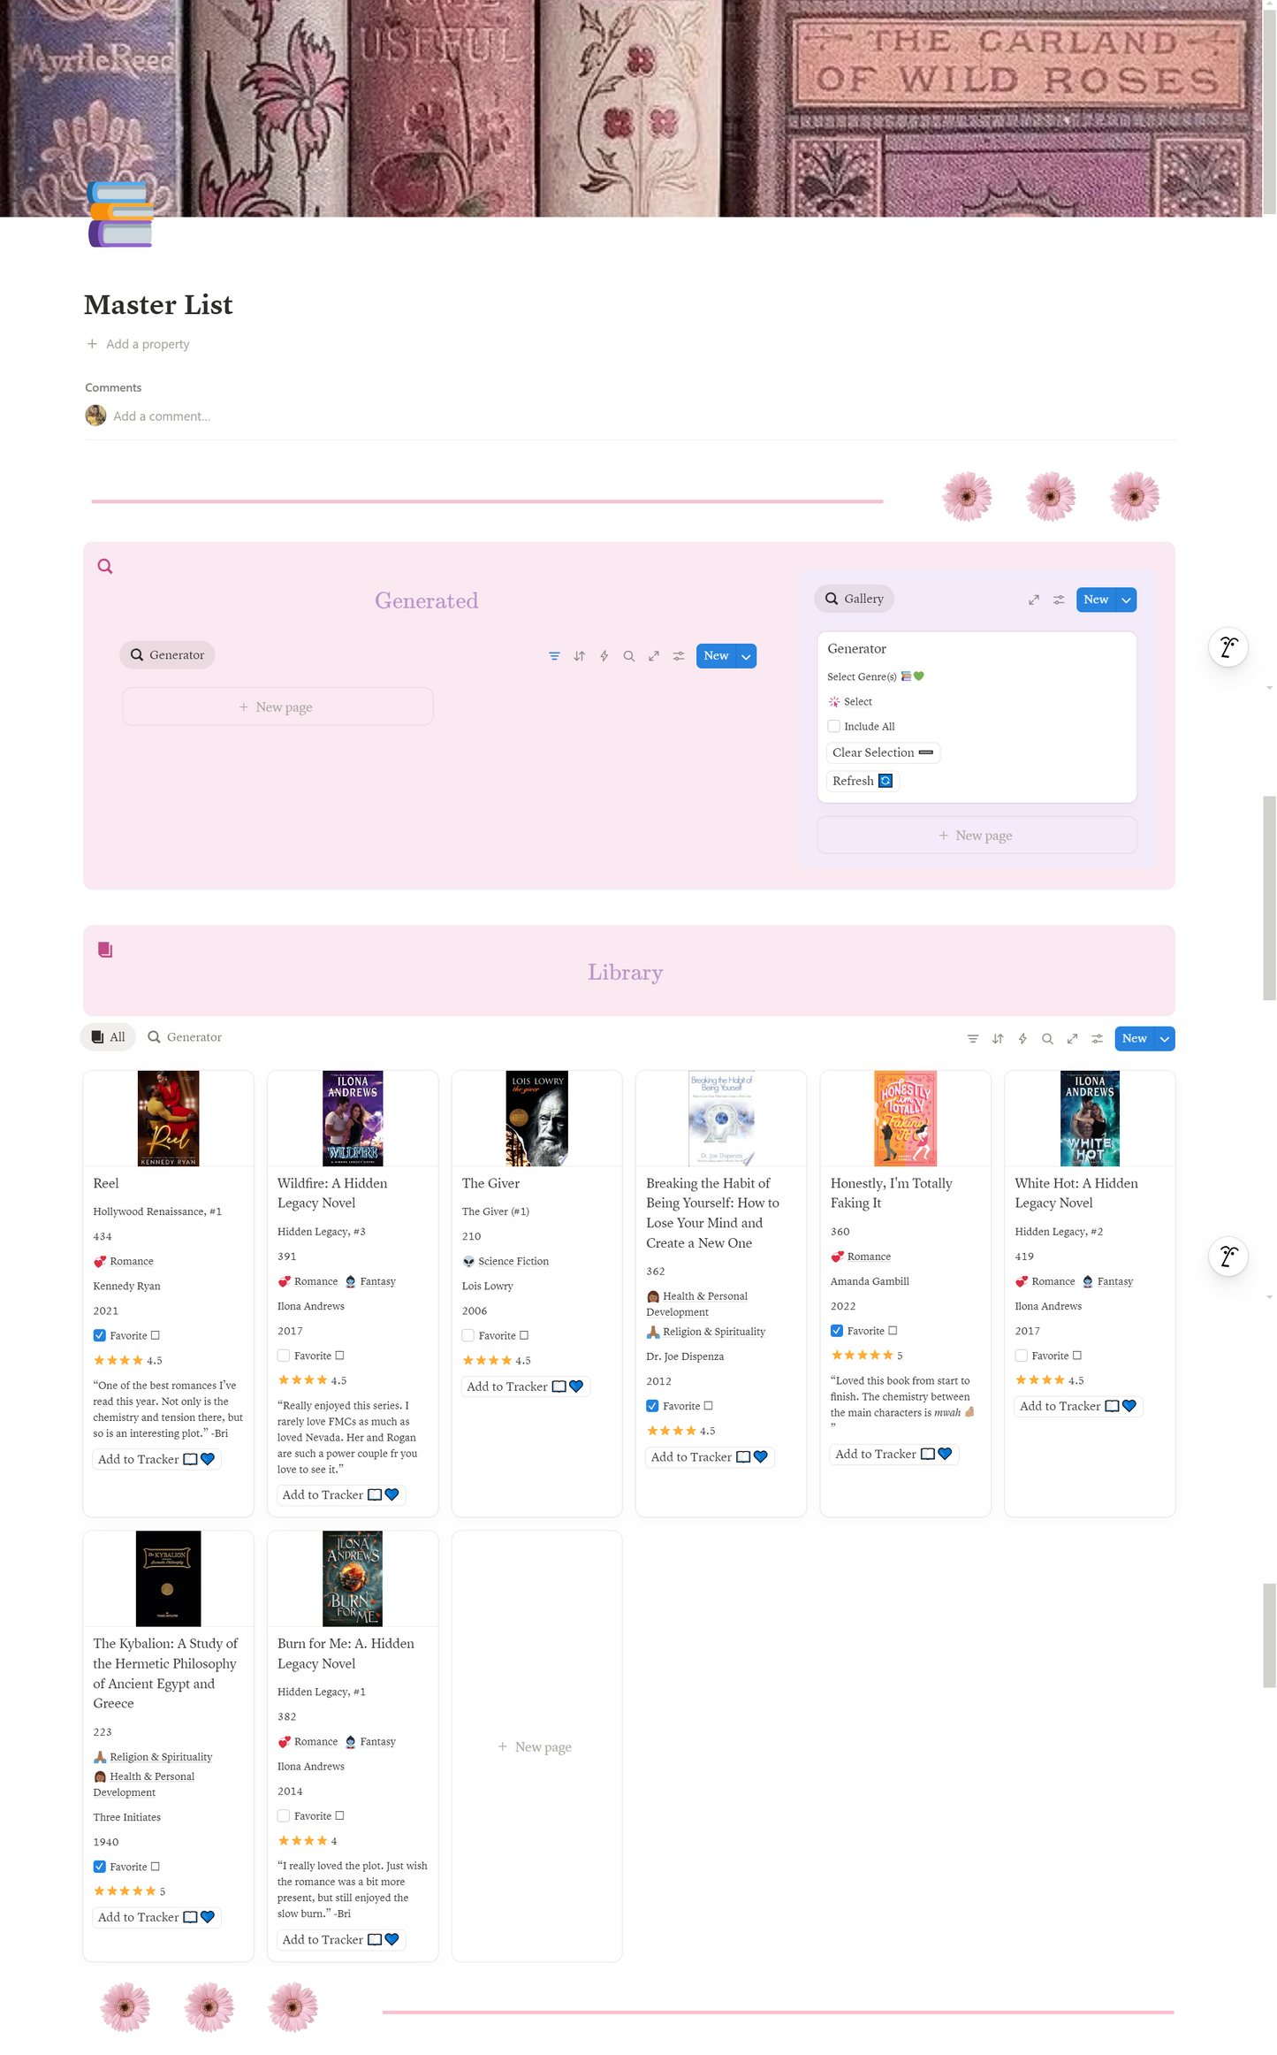Image resolution: width=1277 pixels, height=2055 pixels.
Task: Check Favorite on The Giver card
Action: coord(467,1335)
